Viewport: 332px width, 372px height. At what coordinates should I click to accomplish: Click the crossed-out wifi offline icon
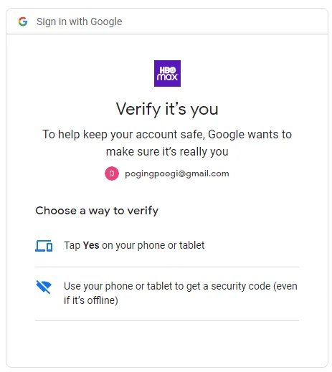pos(44,287)
